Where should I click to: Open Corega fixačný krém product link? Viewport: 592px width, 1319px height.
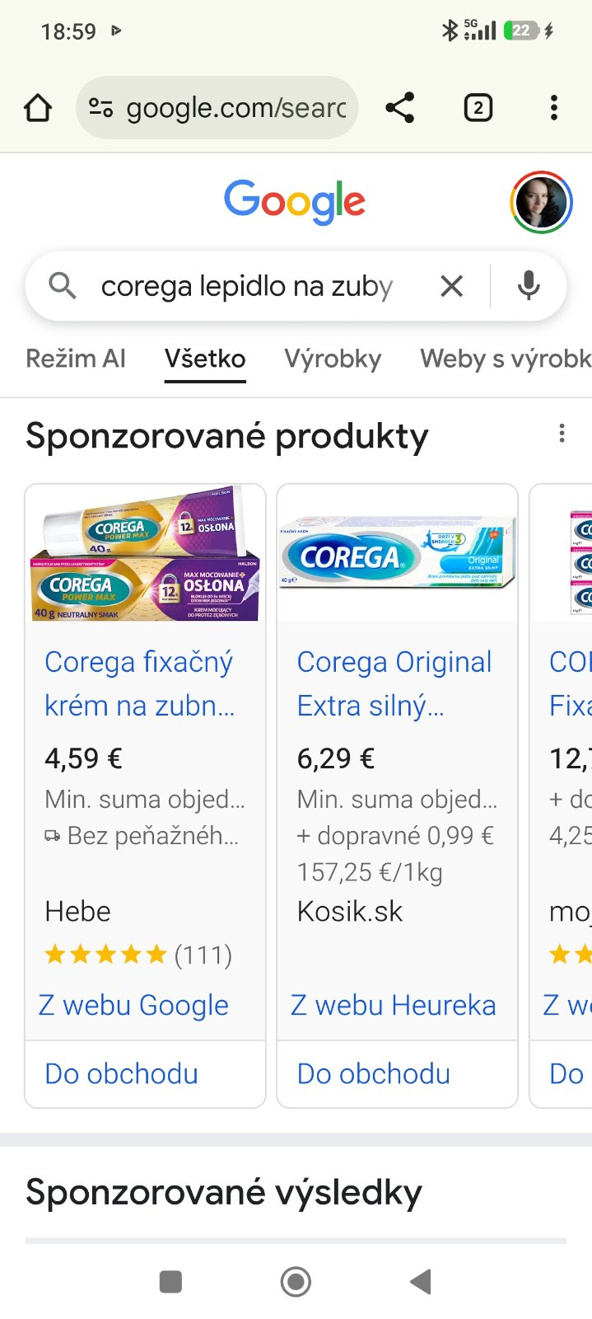[139, 683]
